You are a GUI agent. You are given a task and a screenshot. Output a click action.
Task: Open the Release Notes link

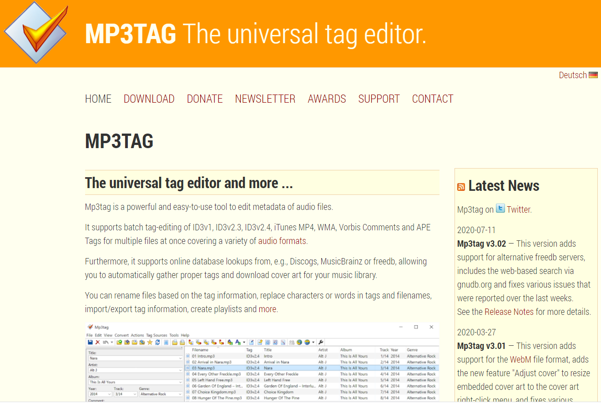pos(509,312)
